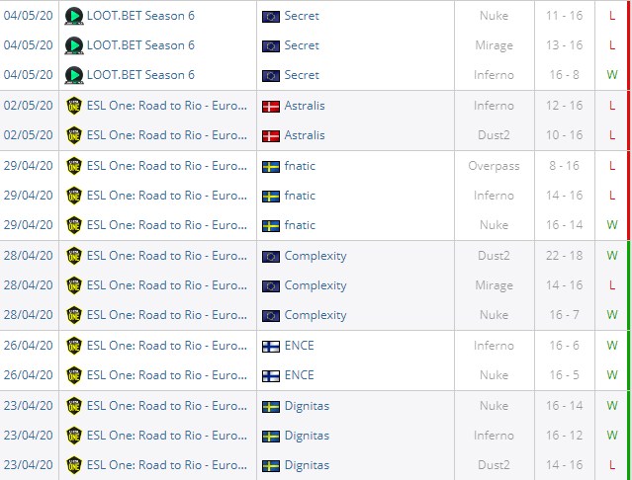This screenshot has height=480, width=632.
Task: Click the Danish flag in the Astralis Dust2 row
Action: pos(270,135)
